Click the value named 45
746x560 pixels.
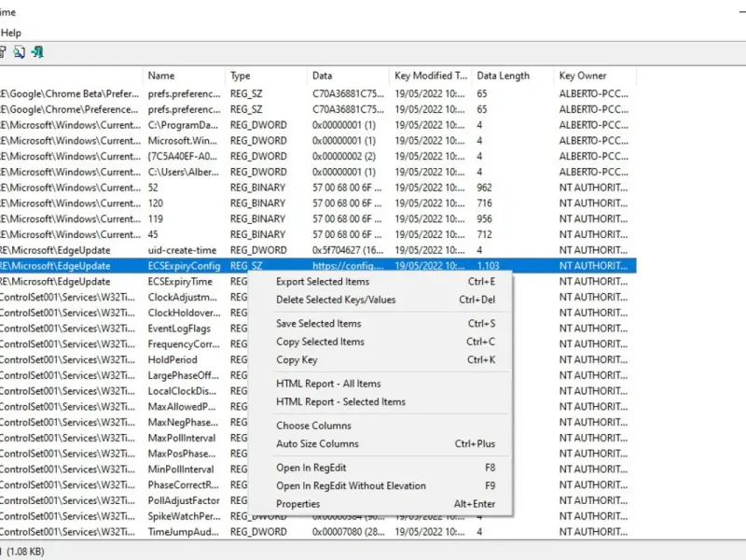coord(153,235)
